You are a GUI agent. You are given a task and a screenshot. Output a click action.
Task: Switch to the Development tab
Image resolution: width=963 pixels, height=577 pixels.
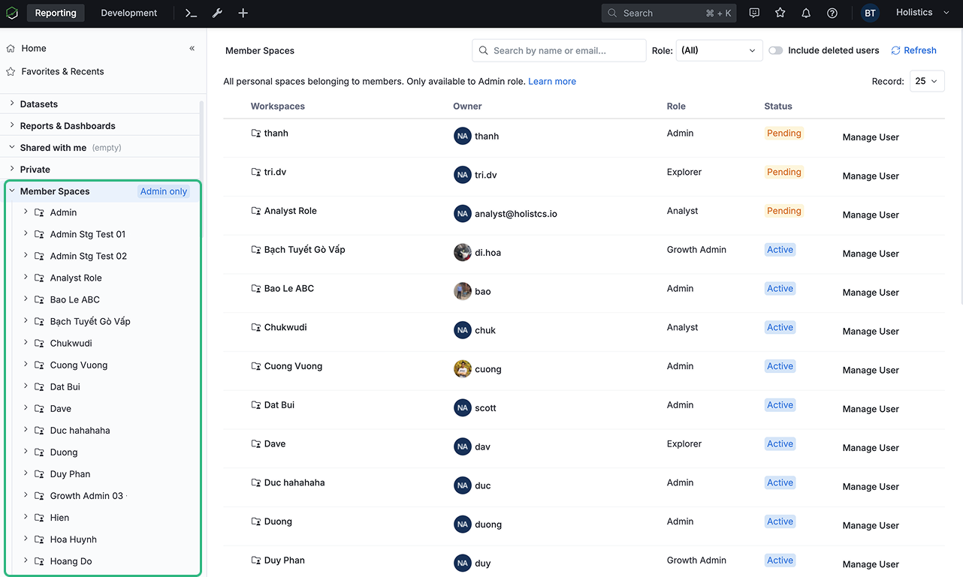[128, 13]
